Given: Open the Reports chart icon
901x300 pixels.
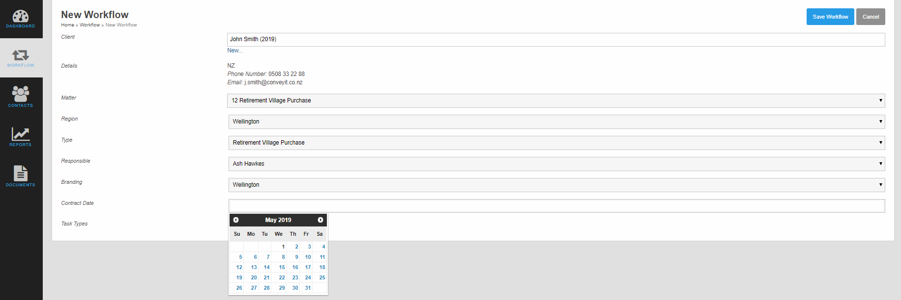Looking at the screenshot, I should (x=21, y=134).
